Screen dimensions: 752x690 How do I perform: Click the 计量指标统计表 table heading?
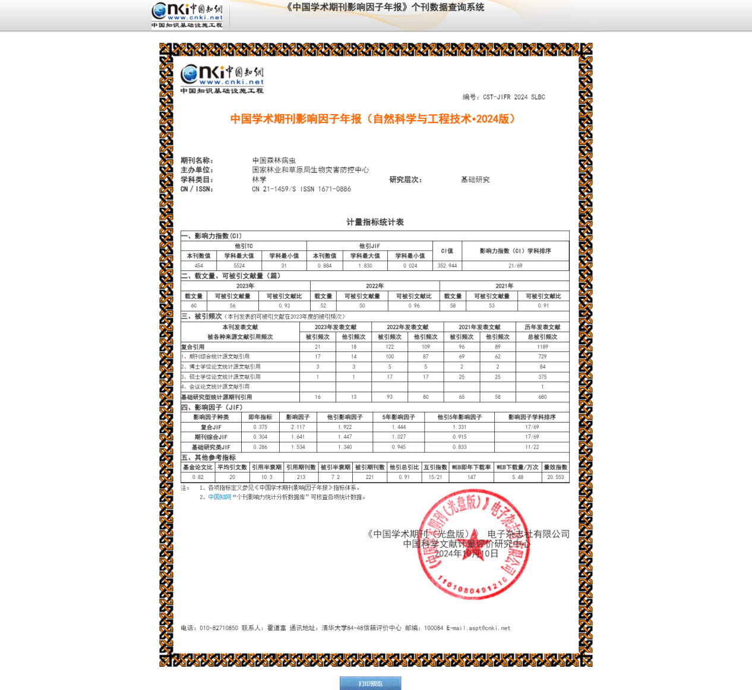click(375, 222)
